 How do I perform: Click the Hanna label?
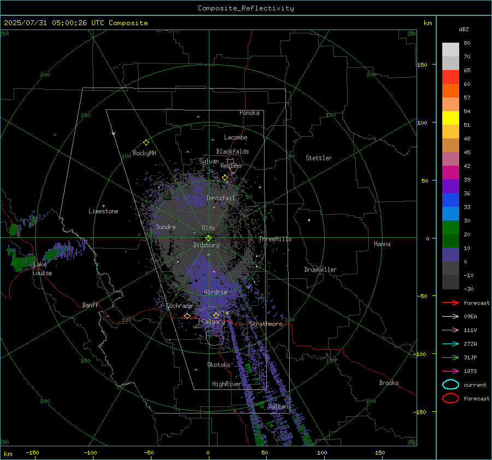click(382, 244)
